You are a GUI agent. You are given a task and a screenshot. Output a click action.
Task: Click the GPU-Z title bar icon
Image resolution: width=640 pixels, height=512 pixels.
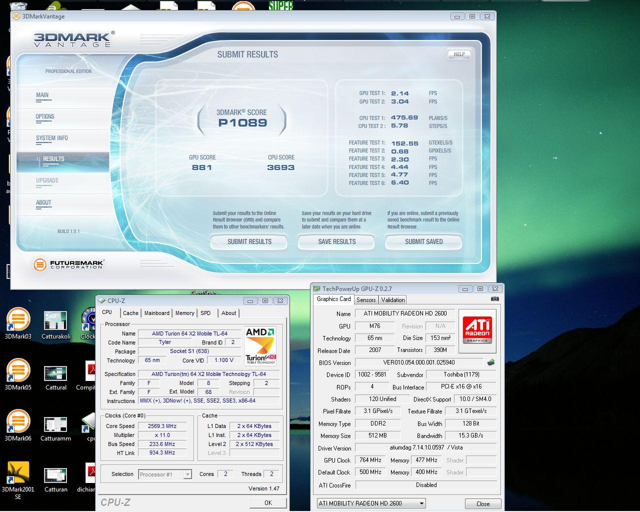click(x=316, y=288)
